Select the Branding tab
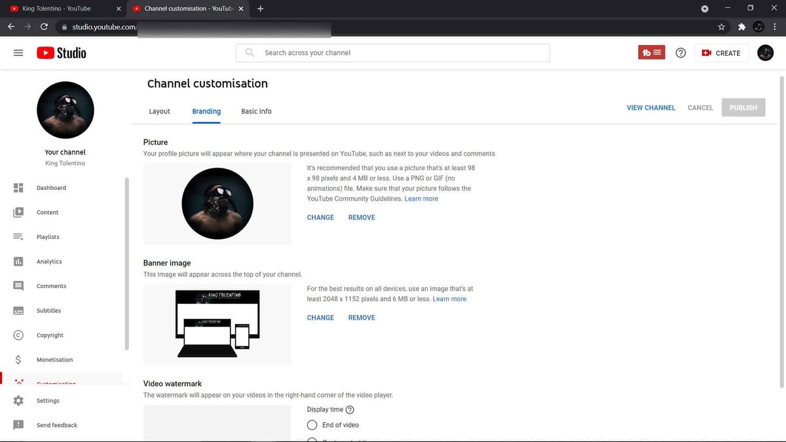Screen dimensions: 786x442 click(x=206, y=111)
